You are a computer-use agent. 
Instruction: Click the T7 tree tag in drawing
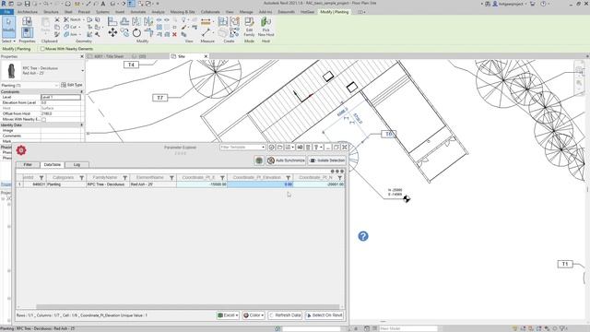(159, 98)
